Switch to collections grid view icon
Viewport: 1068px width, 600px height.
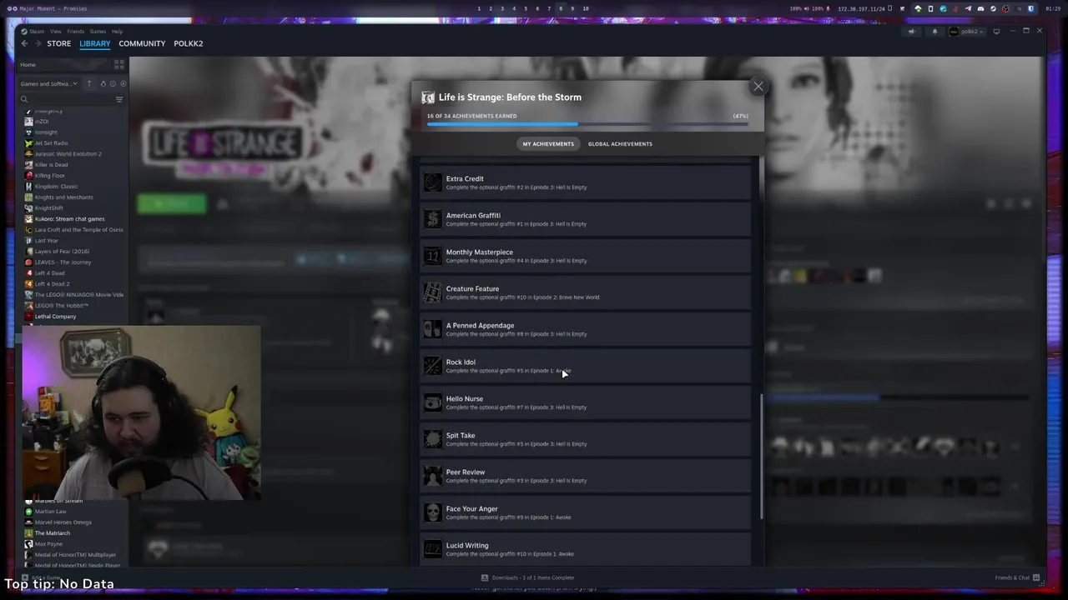tap(119, 64)
